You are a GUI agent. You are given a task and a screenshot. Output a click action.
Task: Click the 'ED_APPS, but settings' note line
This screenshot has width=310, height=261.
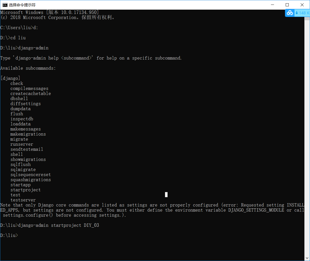point(152,210)
